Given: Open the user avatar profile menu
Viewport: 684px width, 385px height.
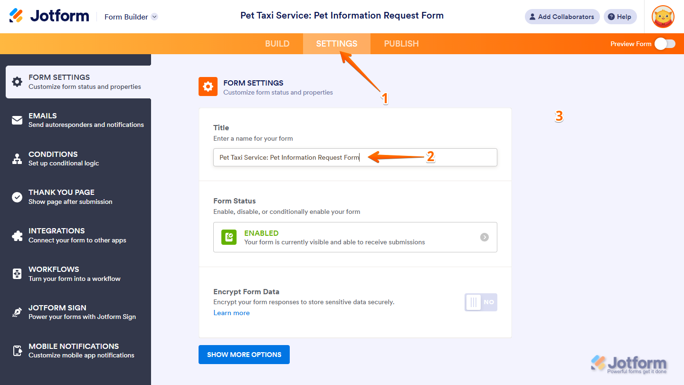Looking at the screenshot, I should click(663, 17).
